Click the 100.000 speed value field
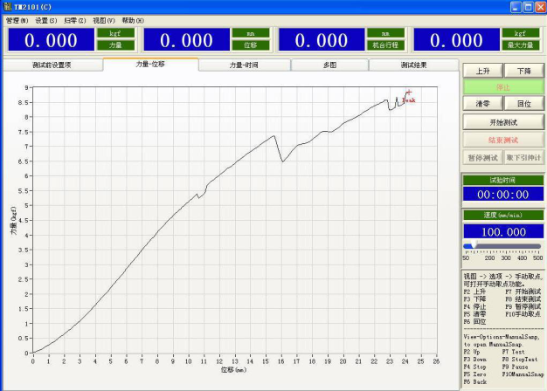The width and height of the screenshot is (547, 391). 502,232
